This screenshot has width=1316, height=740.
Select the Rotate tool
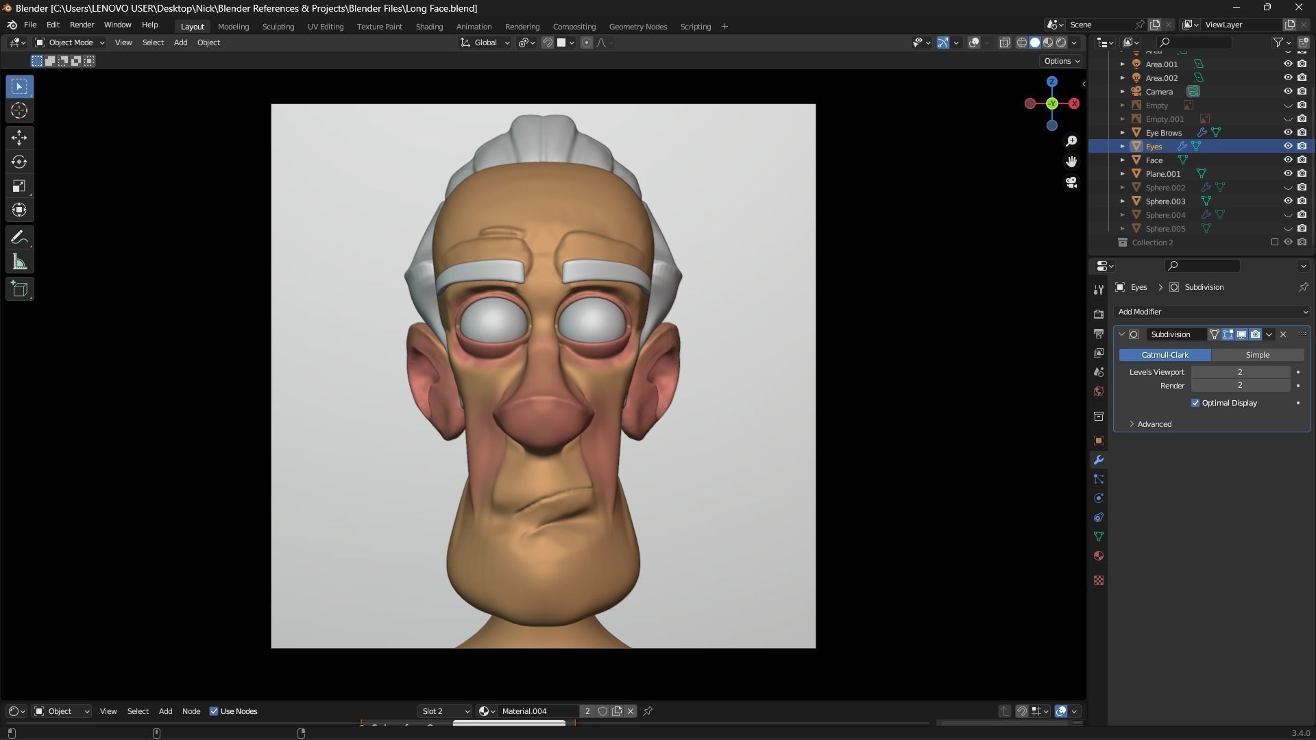(19, 162)
